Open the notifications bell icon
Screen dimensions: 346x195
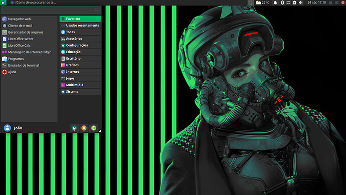[275, 3]
